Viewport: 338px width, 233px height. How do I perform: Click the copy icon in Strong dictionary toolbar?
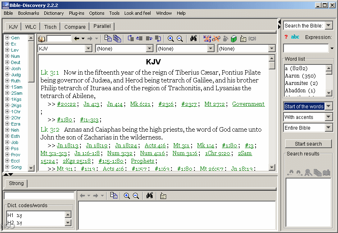click(114, 196)
